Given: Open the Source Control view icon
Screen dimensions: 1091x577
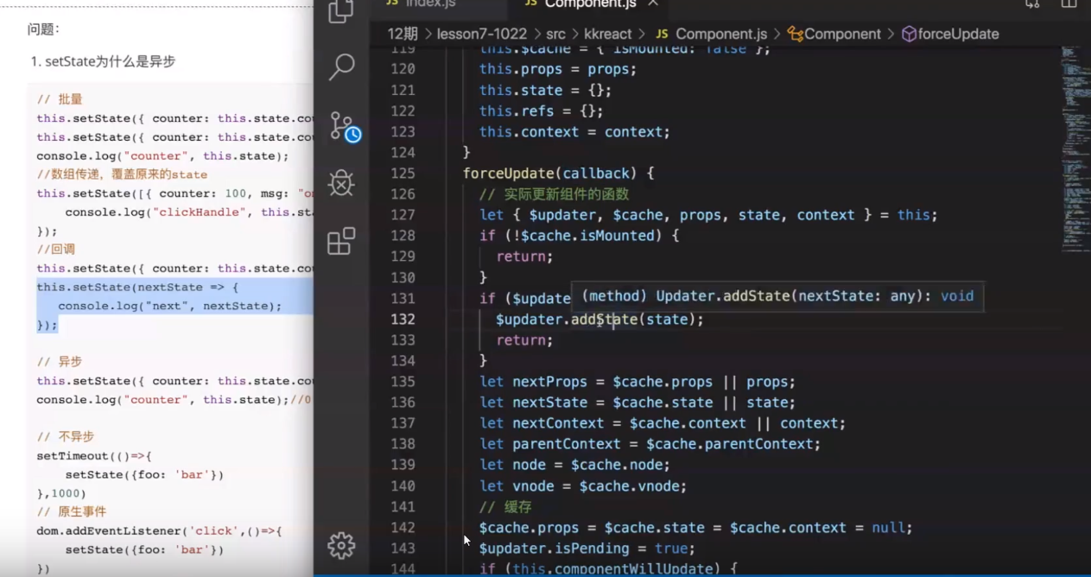Looking at the screenshot, I should [344, 127].
